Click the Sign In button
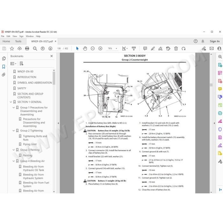This screenshot has height=223, width=223. coord(215,41)
